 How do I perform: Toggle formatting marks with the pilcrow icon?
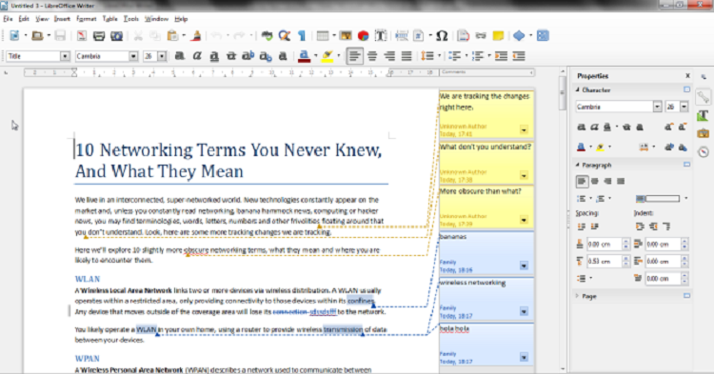pos(302,35)
